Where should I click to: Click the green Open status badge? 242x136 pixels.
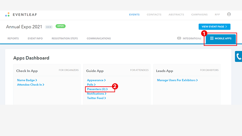pos(61,26)
